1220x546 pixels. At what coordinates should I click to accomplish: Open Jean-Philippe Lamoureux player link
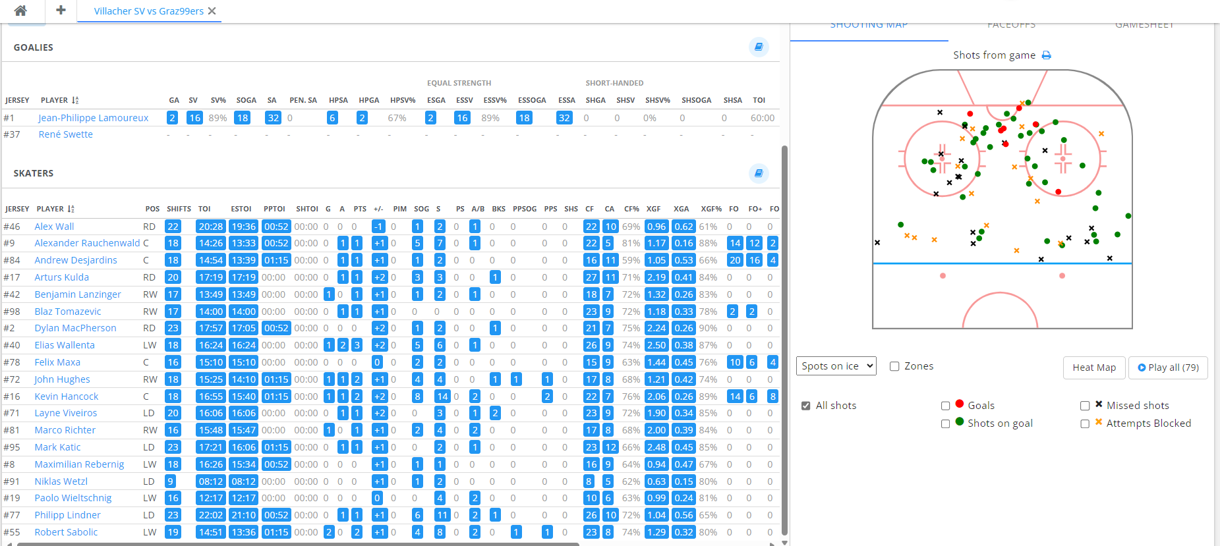93,118
